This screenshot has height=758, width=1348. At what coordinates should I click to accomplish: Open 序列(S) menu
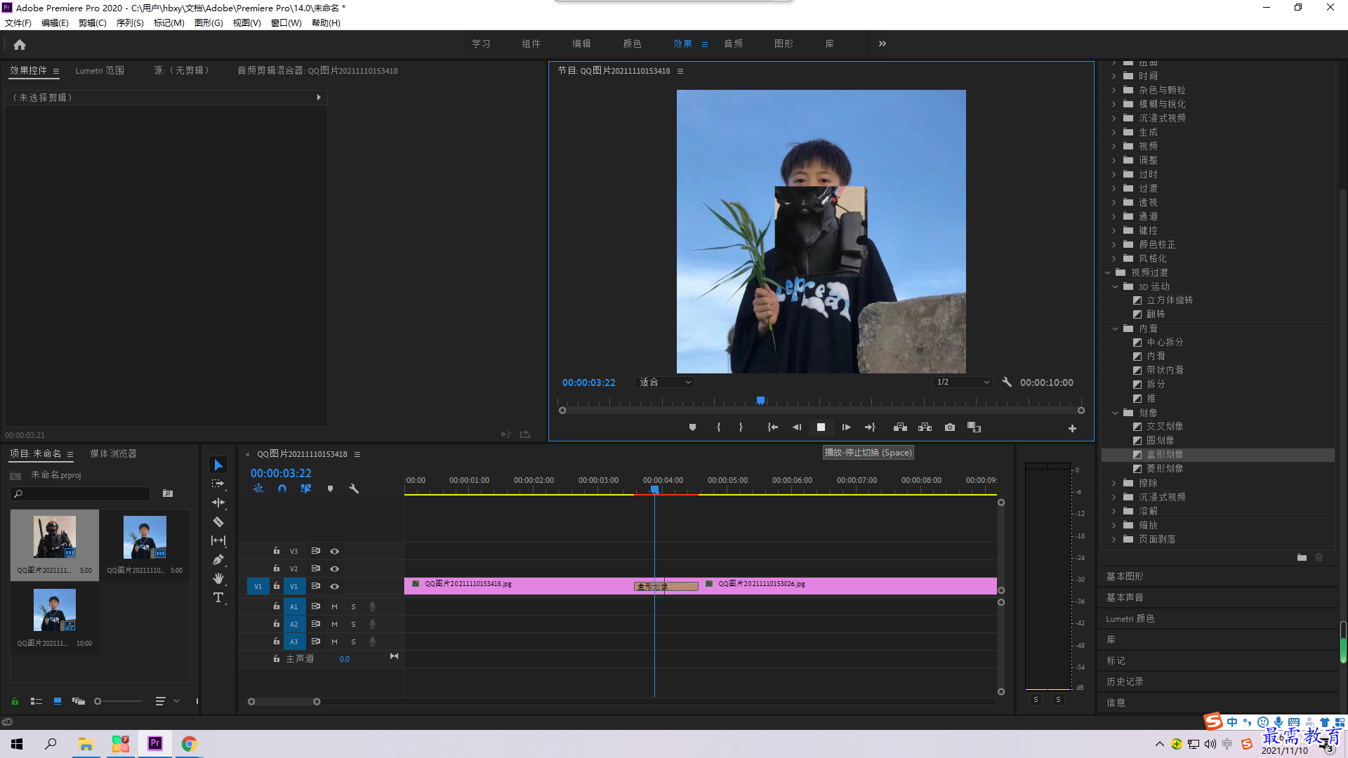click(x=130, y=23)
